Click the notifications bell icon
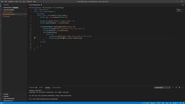Image resolution: width=185 pixels, height=104 pixels. (x=183, y=103)
